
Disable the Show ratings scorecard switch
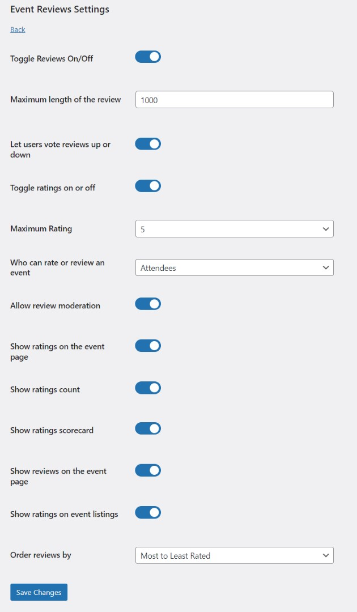click(x=148, y=428)
